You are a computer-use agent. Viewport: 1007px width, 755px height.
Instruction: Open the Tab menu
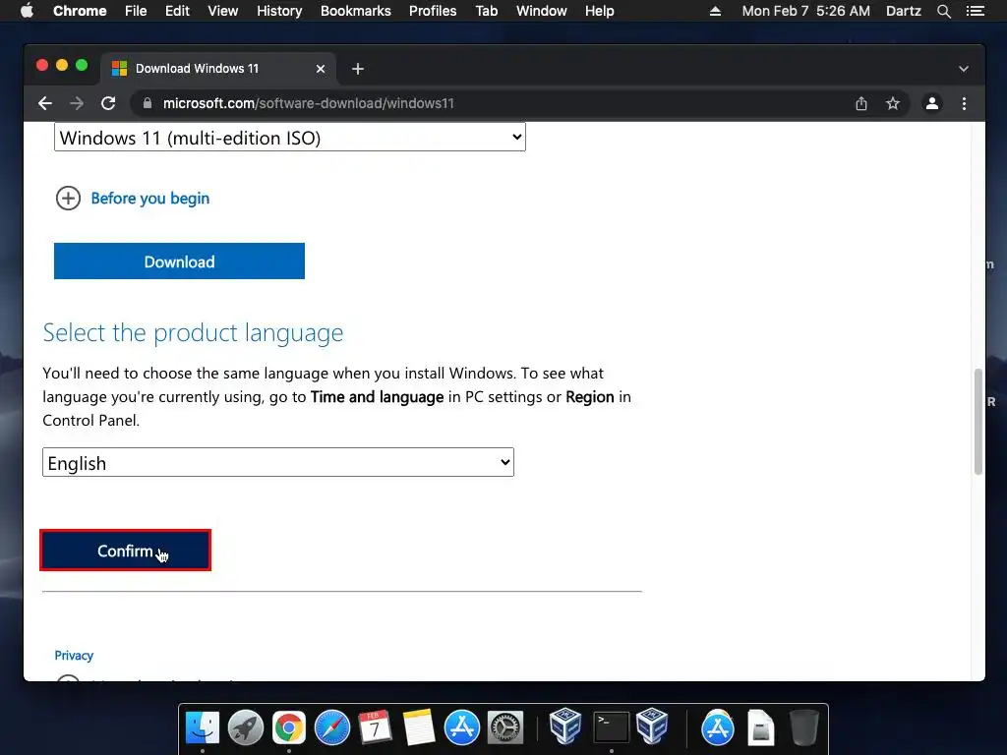(487, 11)
